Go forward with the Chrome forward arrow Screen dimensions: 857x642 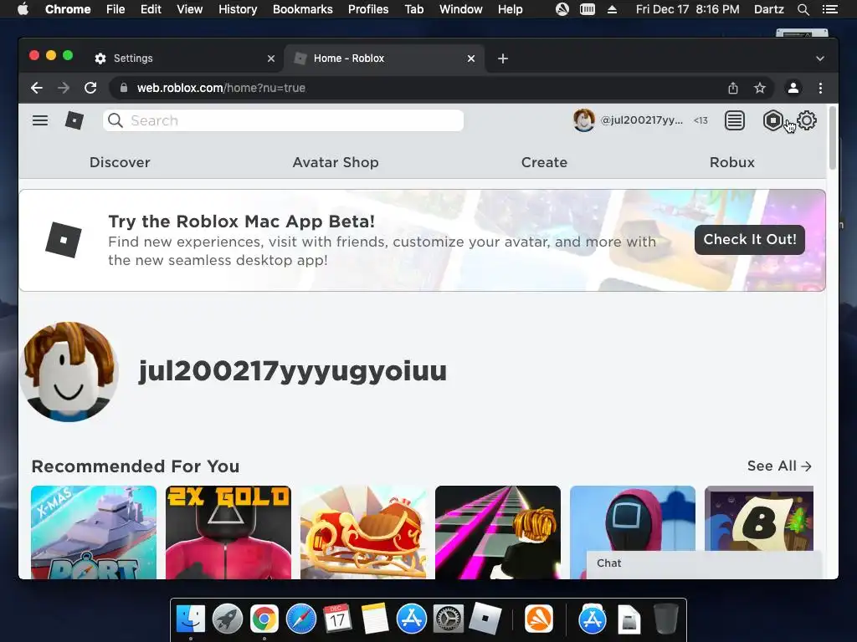tap(64, 88)
